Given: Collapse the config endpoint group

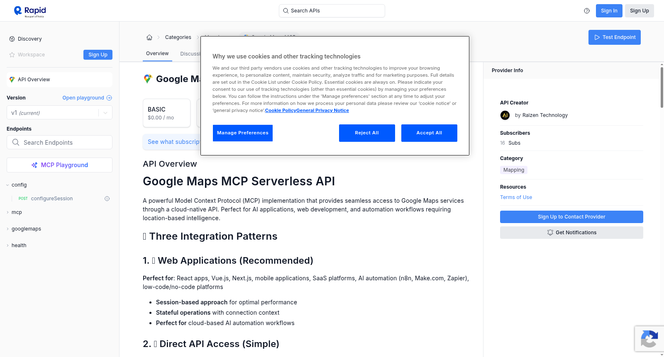Looking at the screenshot, I should (x=7, y=185).
